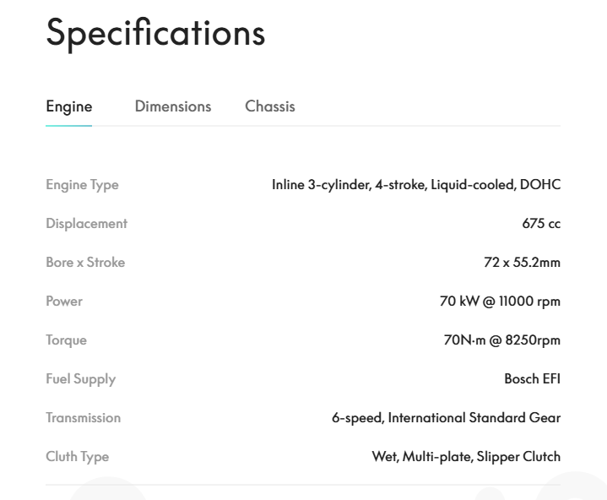
Task: Click the 72 x 55.2mm value
Action: [522, 263]
